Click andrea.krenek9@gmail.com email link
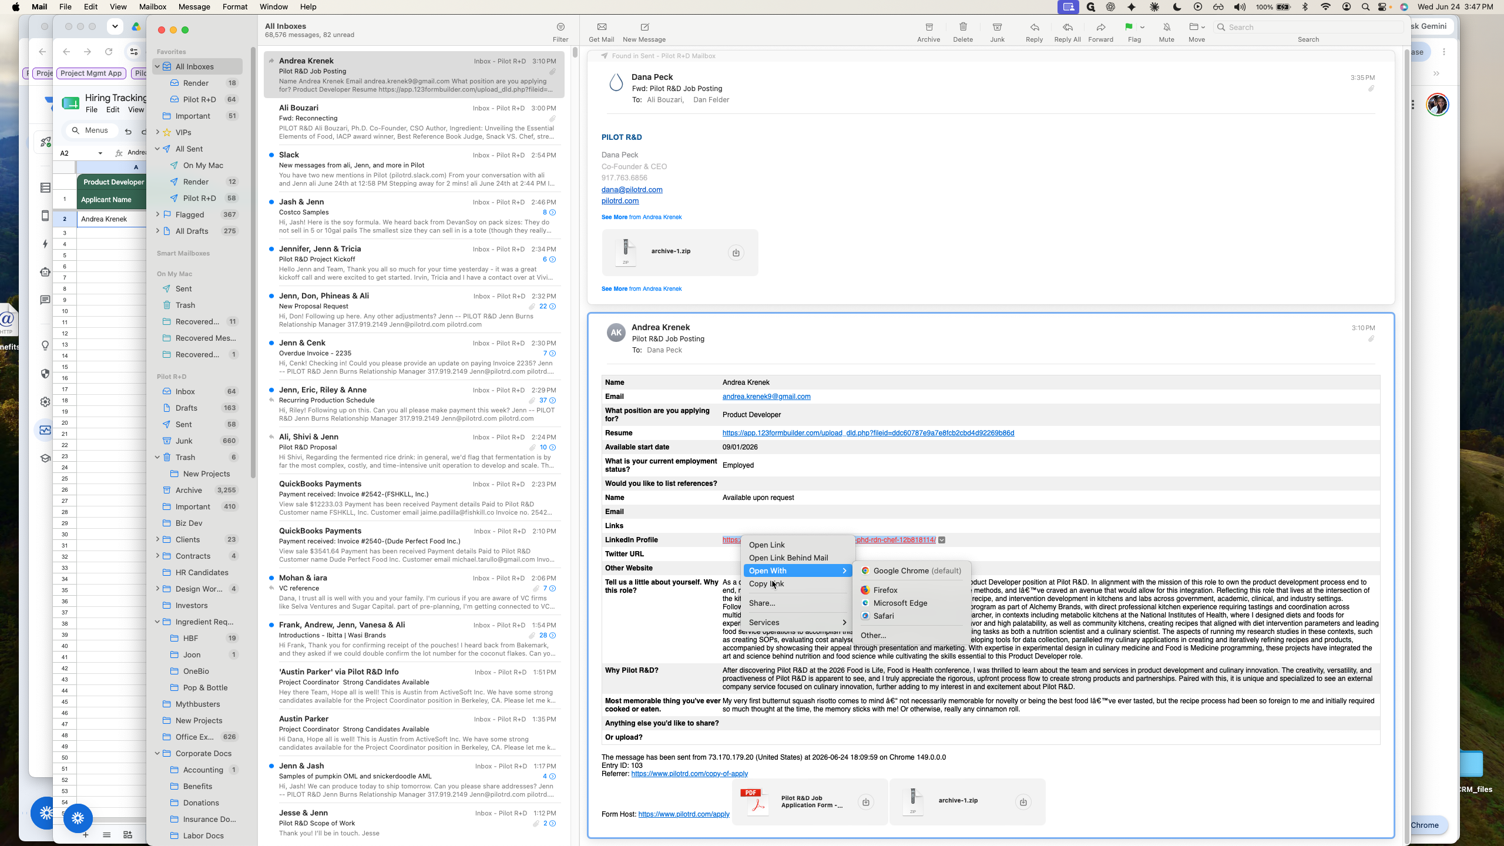The height and width of the screenshot is (846, 1504). pyautogui.click(x=766, y=397)
